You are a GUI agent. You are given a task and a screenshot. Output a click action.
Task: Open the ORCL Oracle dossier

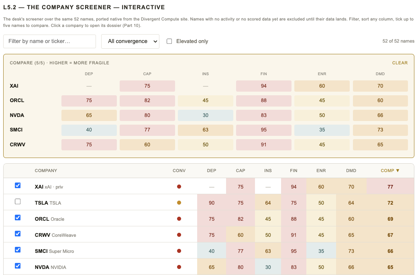(x=49, y=219)
